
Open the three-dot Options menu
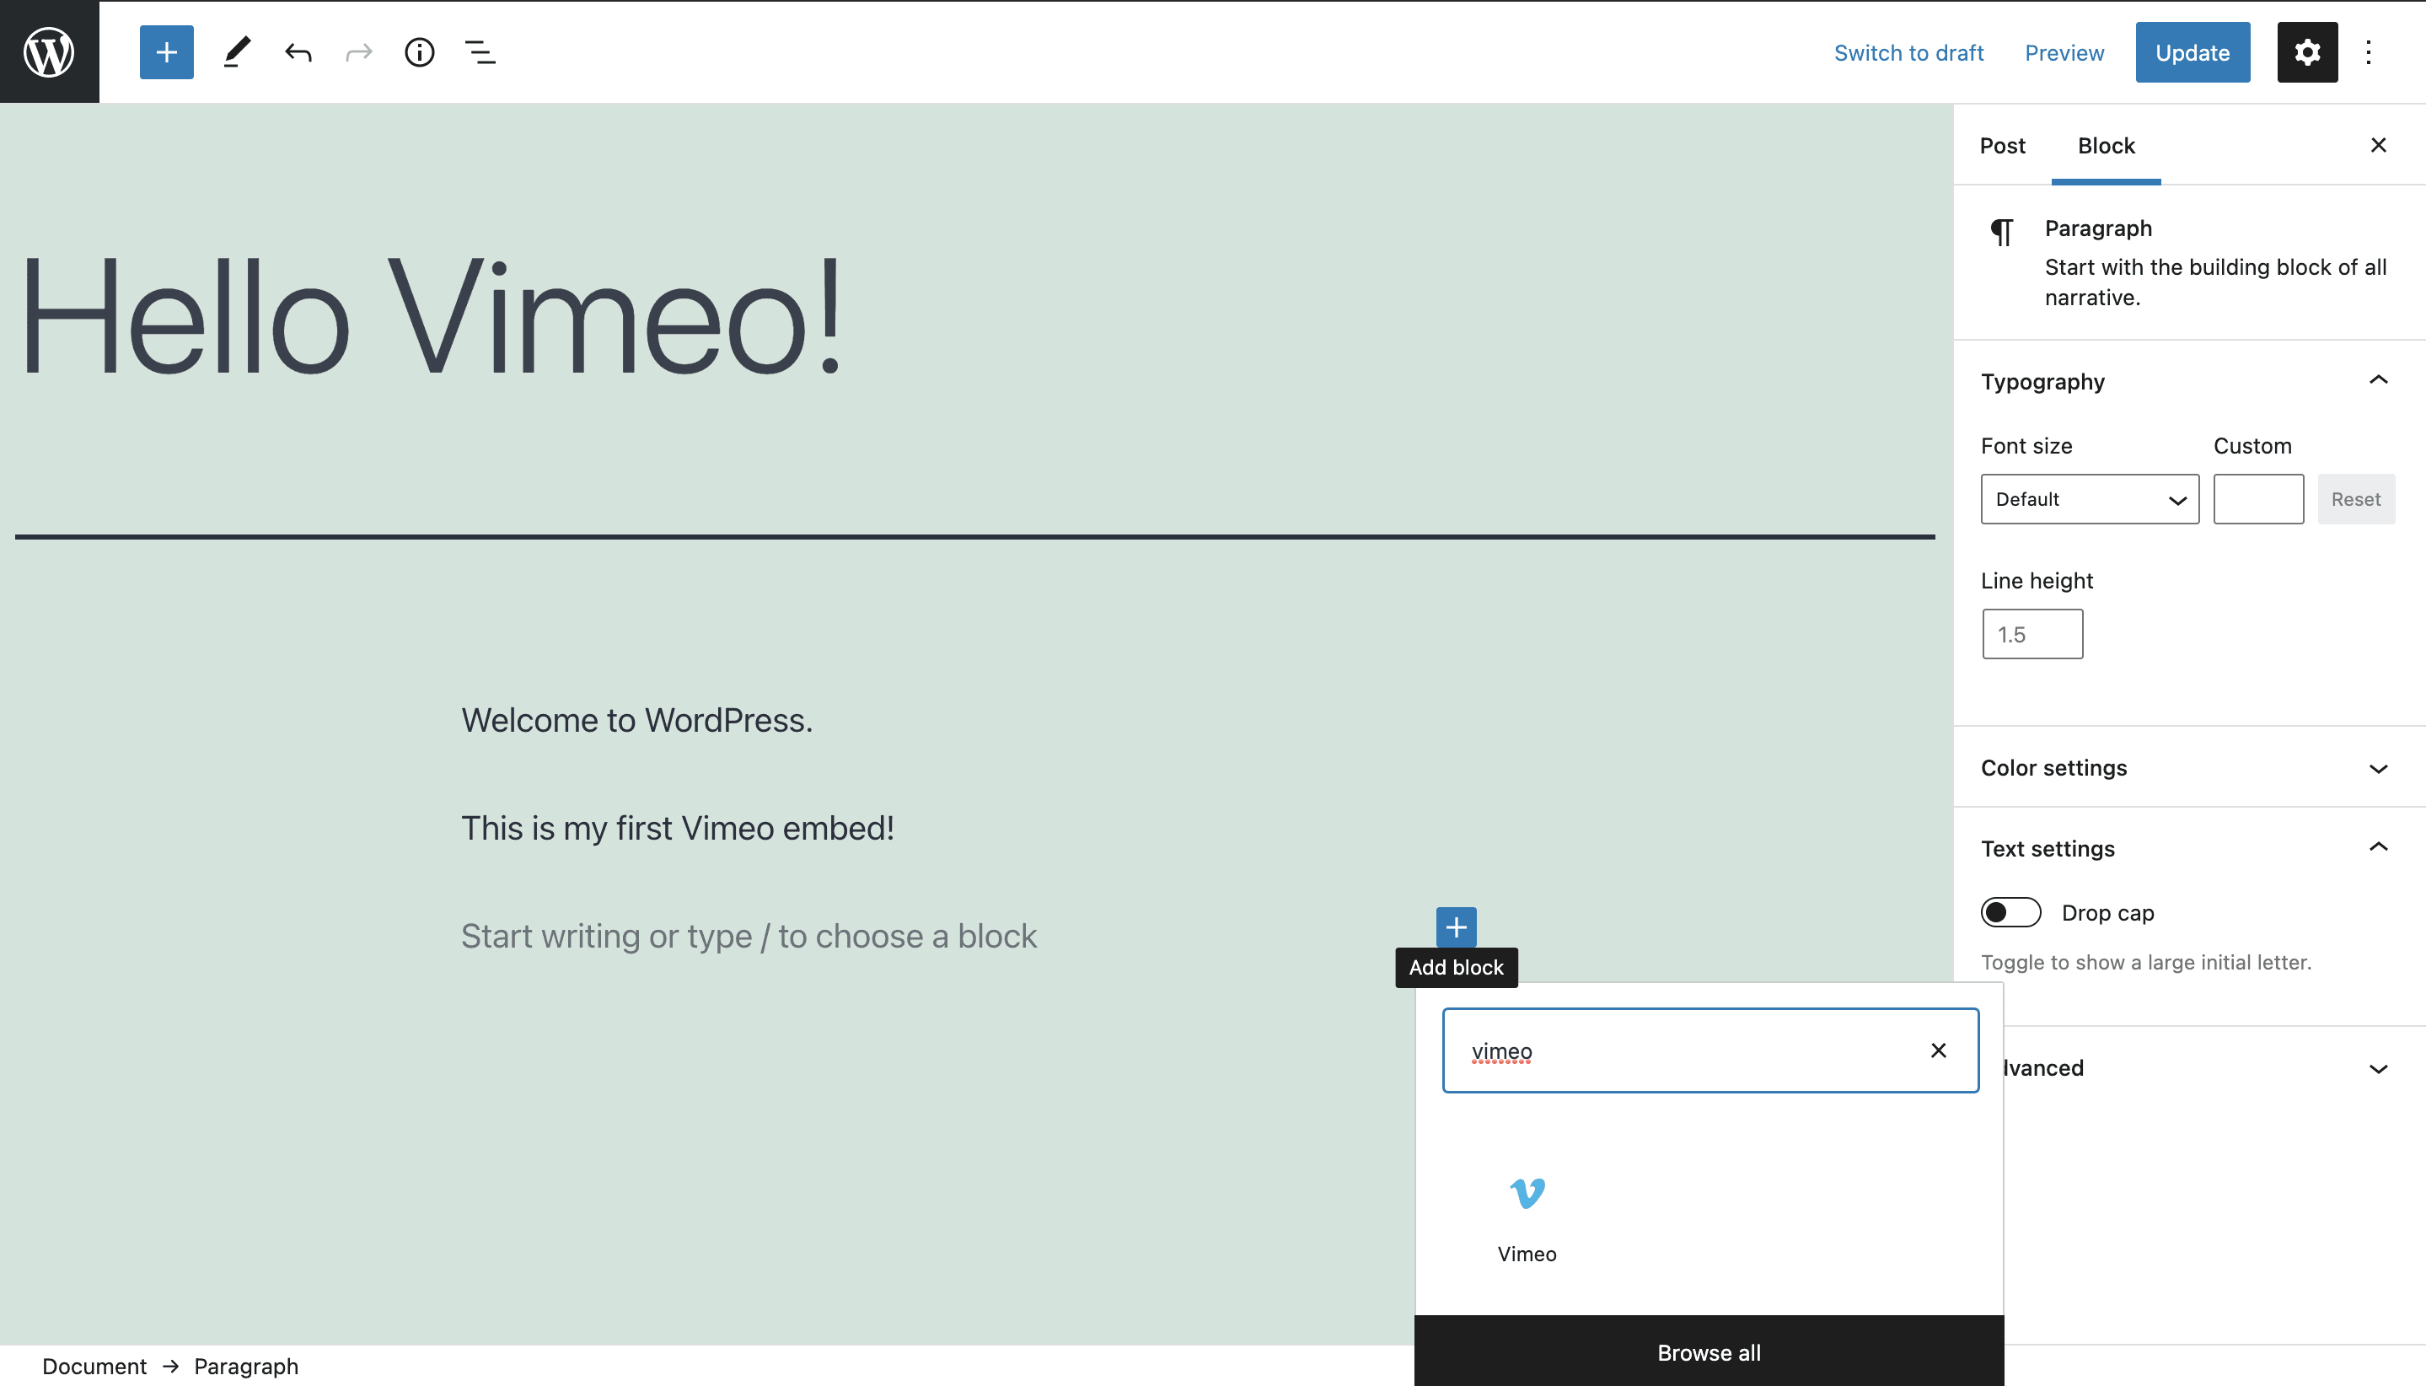pos(2368,52)
